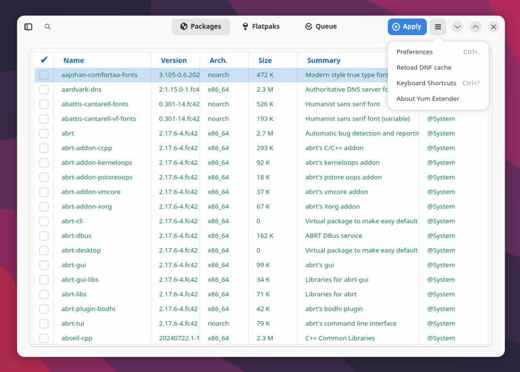Sort packages by the Name column header
The height and width of the screenshot is (372, 520).
pyautogui.click(x=74, y=60)
